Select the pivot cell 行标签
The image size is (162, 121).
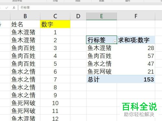point(101,40)
